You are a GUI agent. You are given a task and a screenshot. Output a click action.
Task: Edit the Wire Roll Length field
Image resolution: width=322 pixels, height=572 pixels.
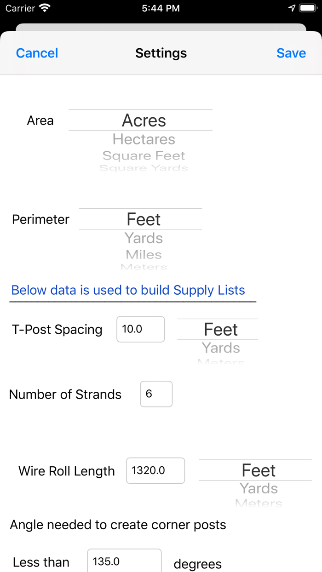click(155, 470)
